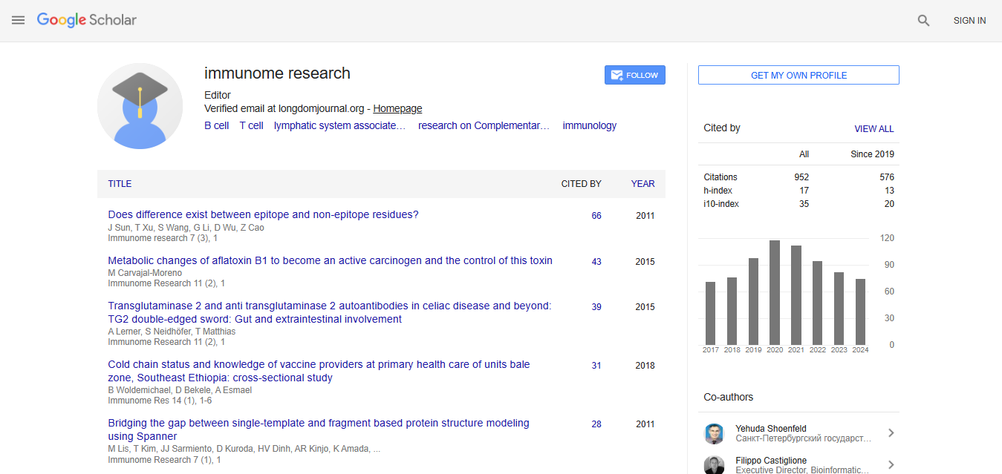This screenshot has width=1002, height=474.
Task: Sort articles by Title column header
Action: (x=120, y=184)
